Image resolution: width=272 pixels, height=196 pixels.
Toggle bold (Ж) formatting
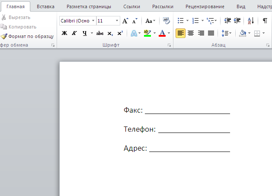pos(64,33)
